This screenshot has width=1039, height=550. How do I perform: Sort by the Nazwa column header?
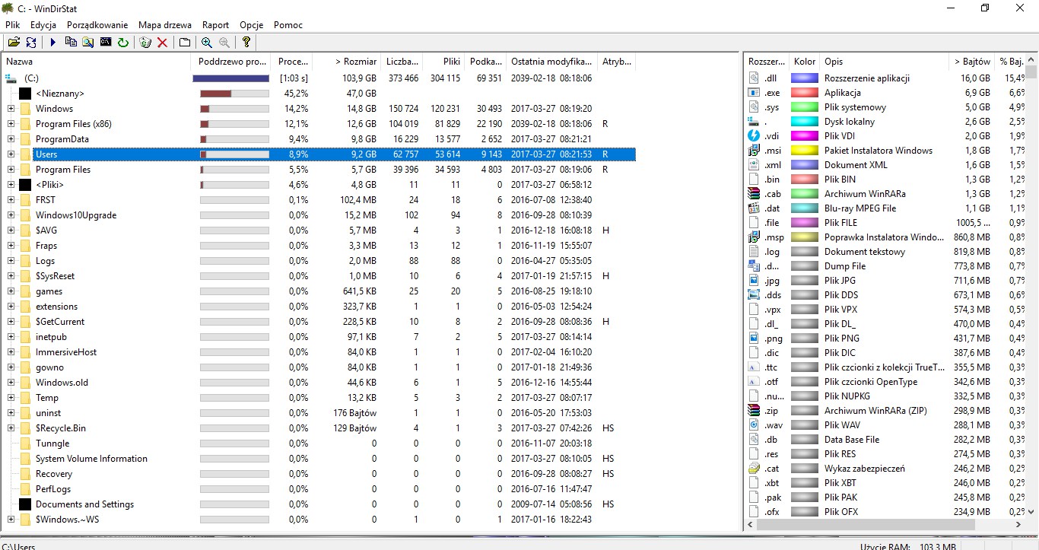(x=96, y=62)
